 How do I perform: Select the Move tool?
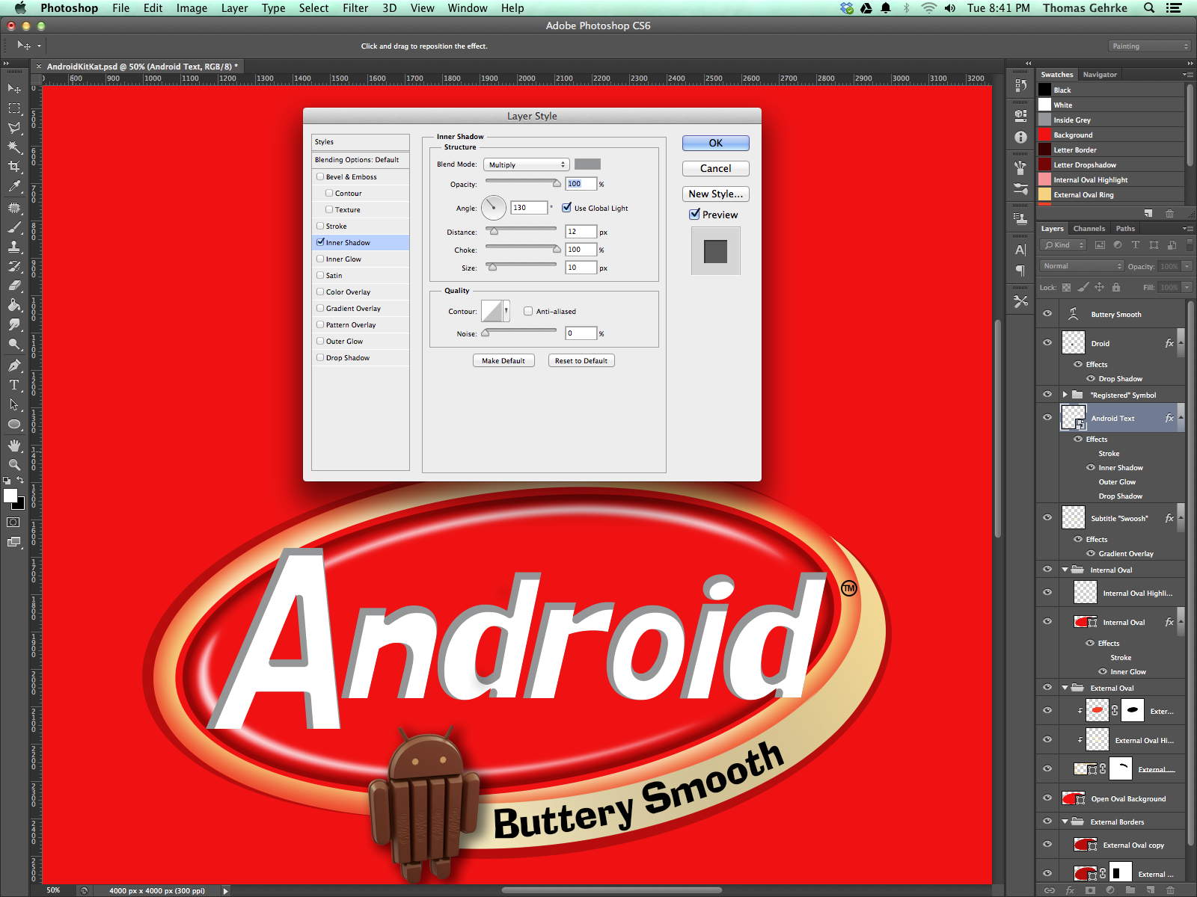[x=14, y=89]
